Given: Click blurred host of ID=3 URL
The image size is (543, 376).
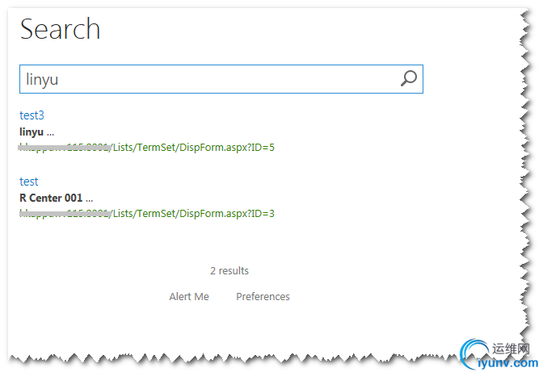Looking at the screenshot, I should [65, 214].
